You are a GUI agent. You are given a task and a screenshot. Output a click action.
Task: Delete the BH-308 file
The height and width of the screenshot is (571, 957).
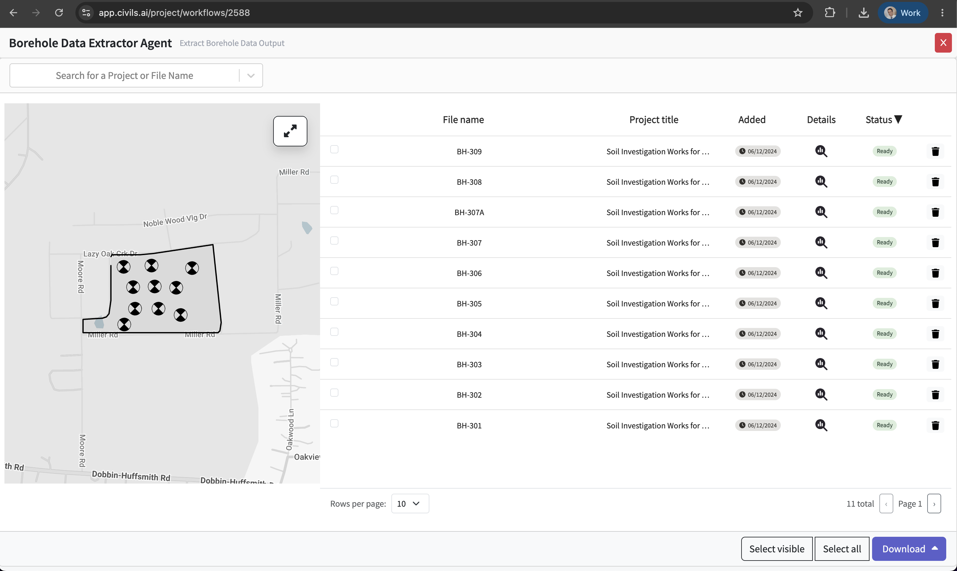click(935, 182)
